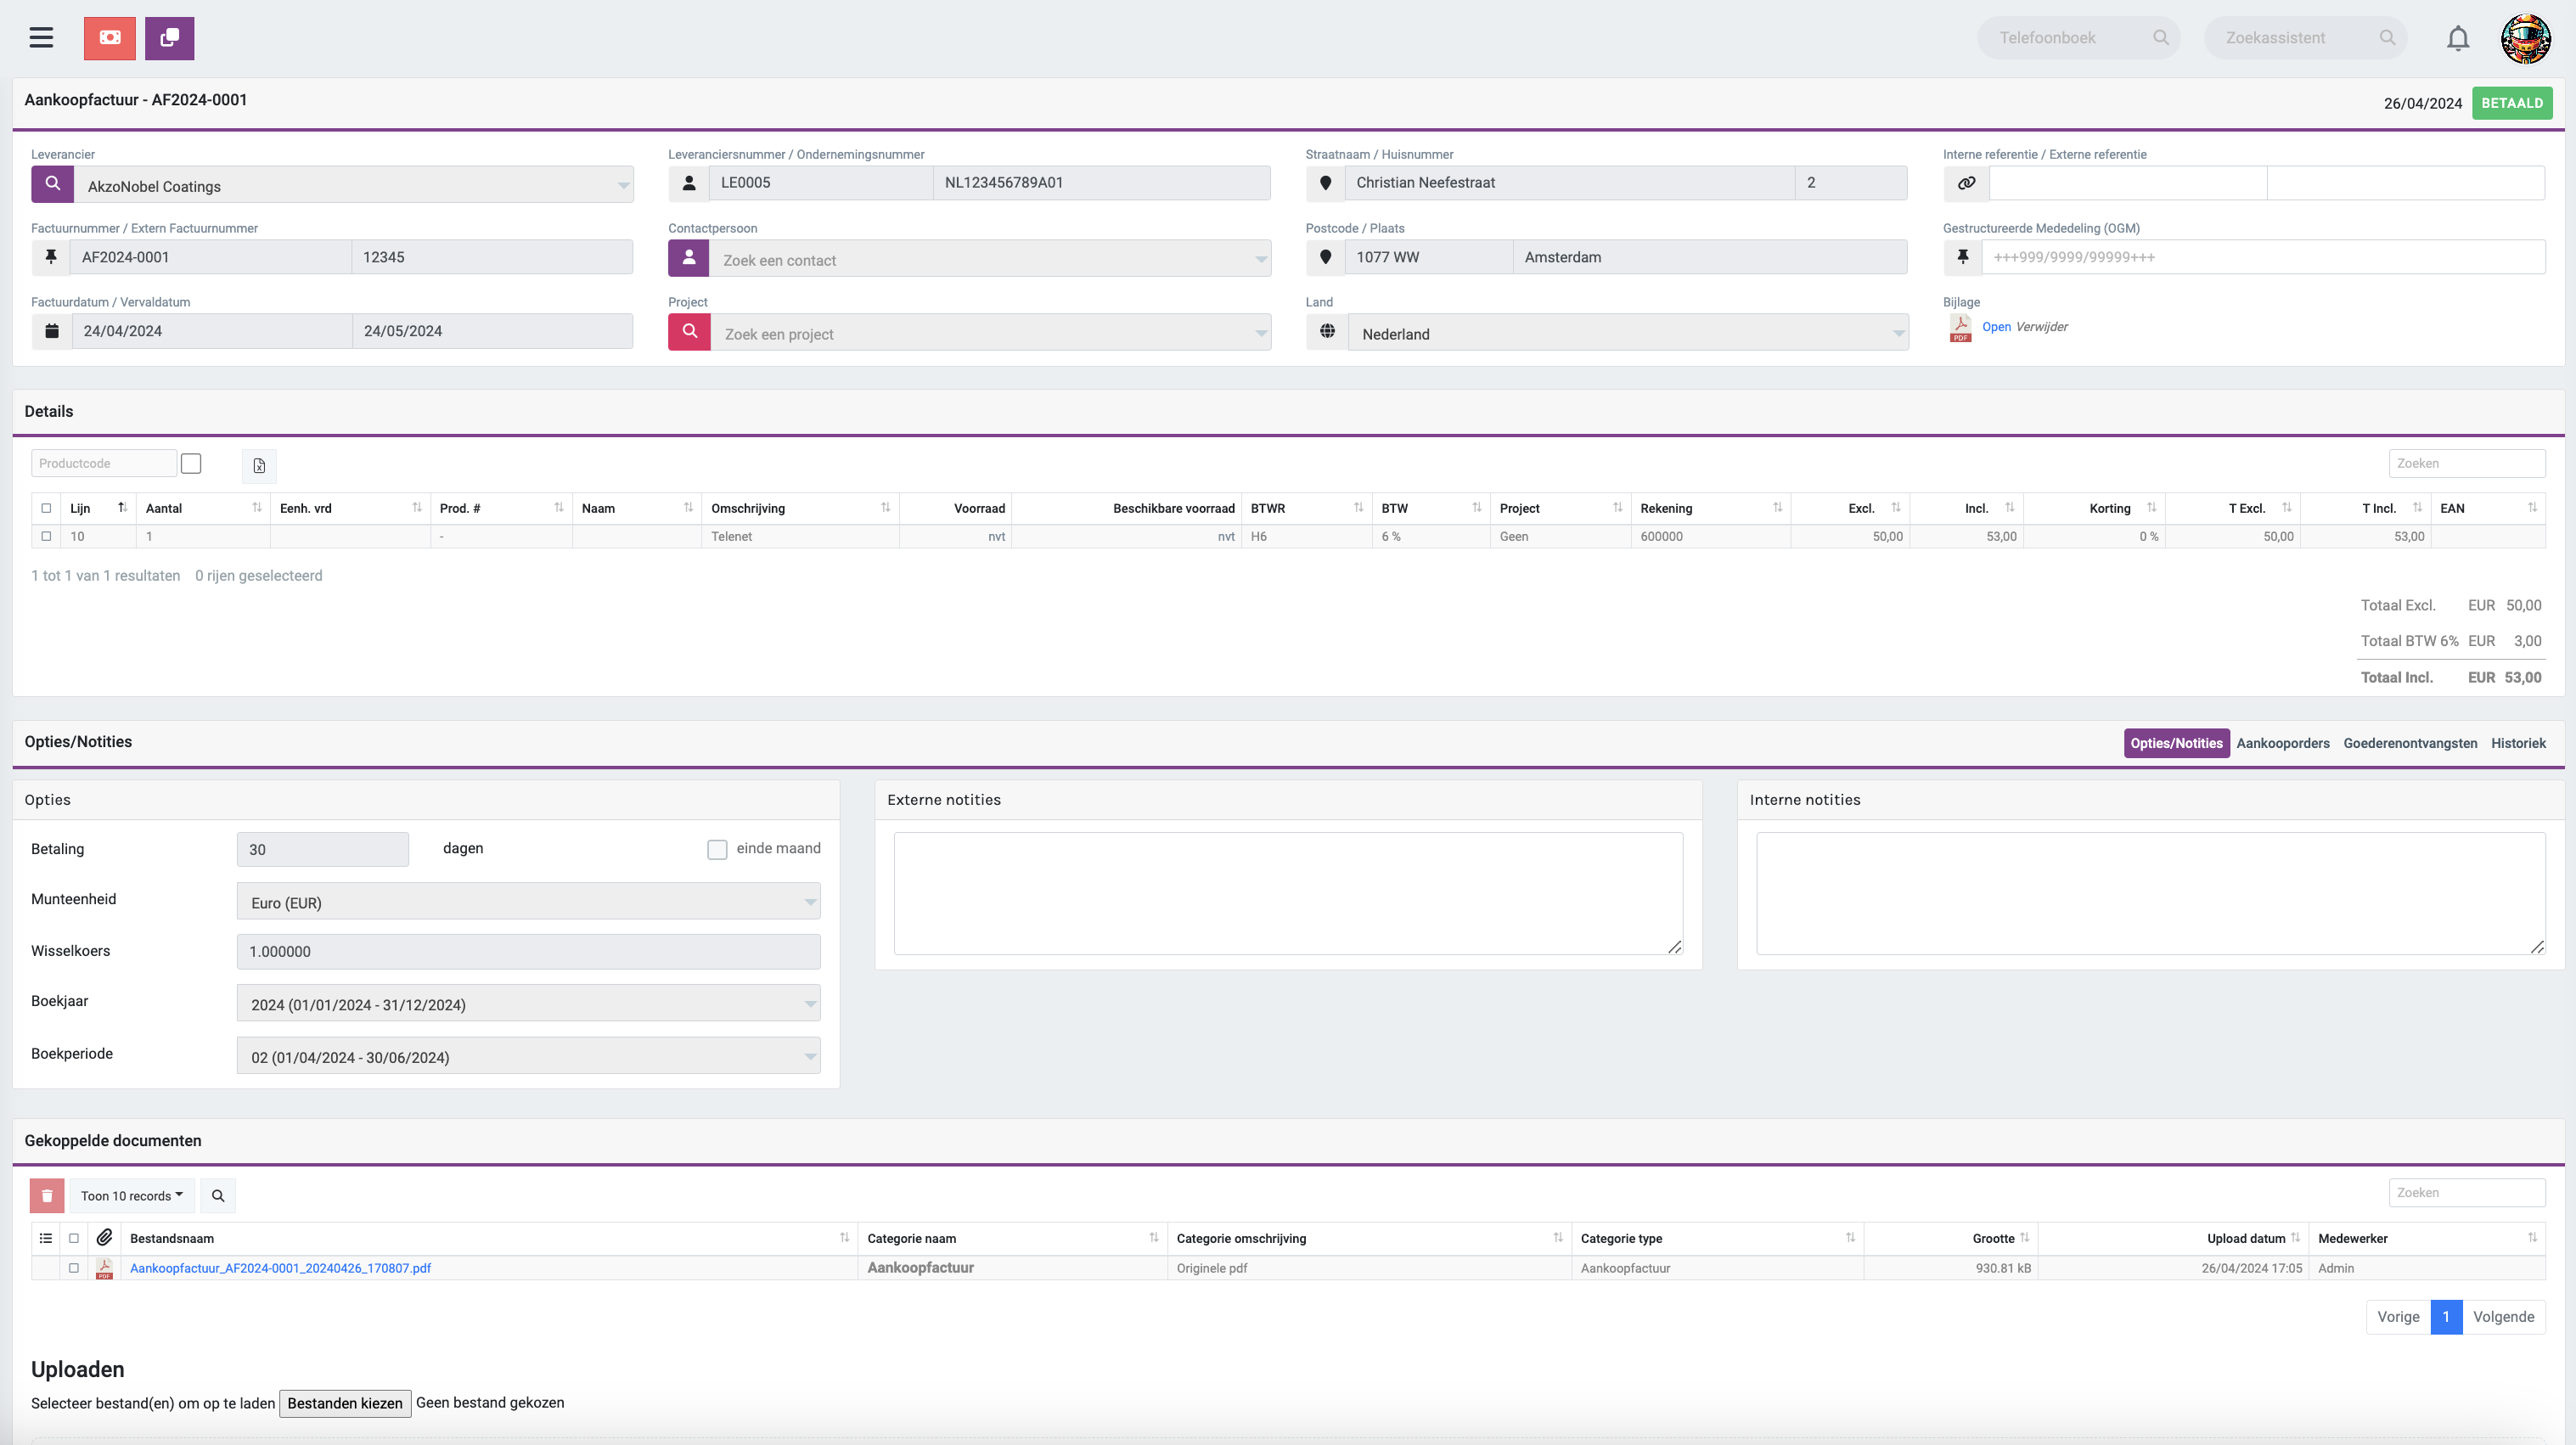Select the Opties/Notities tab
The width and height of the screenshot is (2576, 1445).
tap(2176, 743)
